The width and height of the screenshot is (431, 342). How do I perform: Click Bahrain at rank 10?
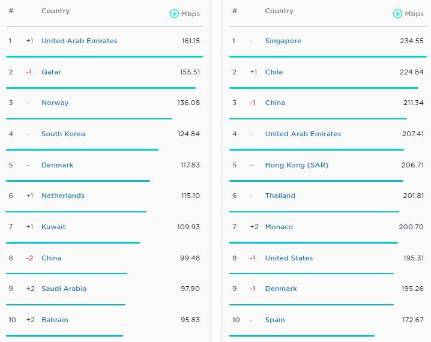tap(55, 320)
